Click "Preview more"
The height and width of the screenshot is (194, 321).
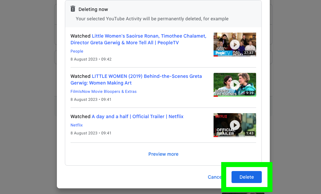click(x=163, y=154)
